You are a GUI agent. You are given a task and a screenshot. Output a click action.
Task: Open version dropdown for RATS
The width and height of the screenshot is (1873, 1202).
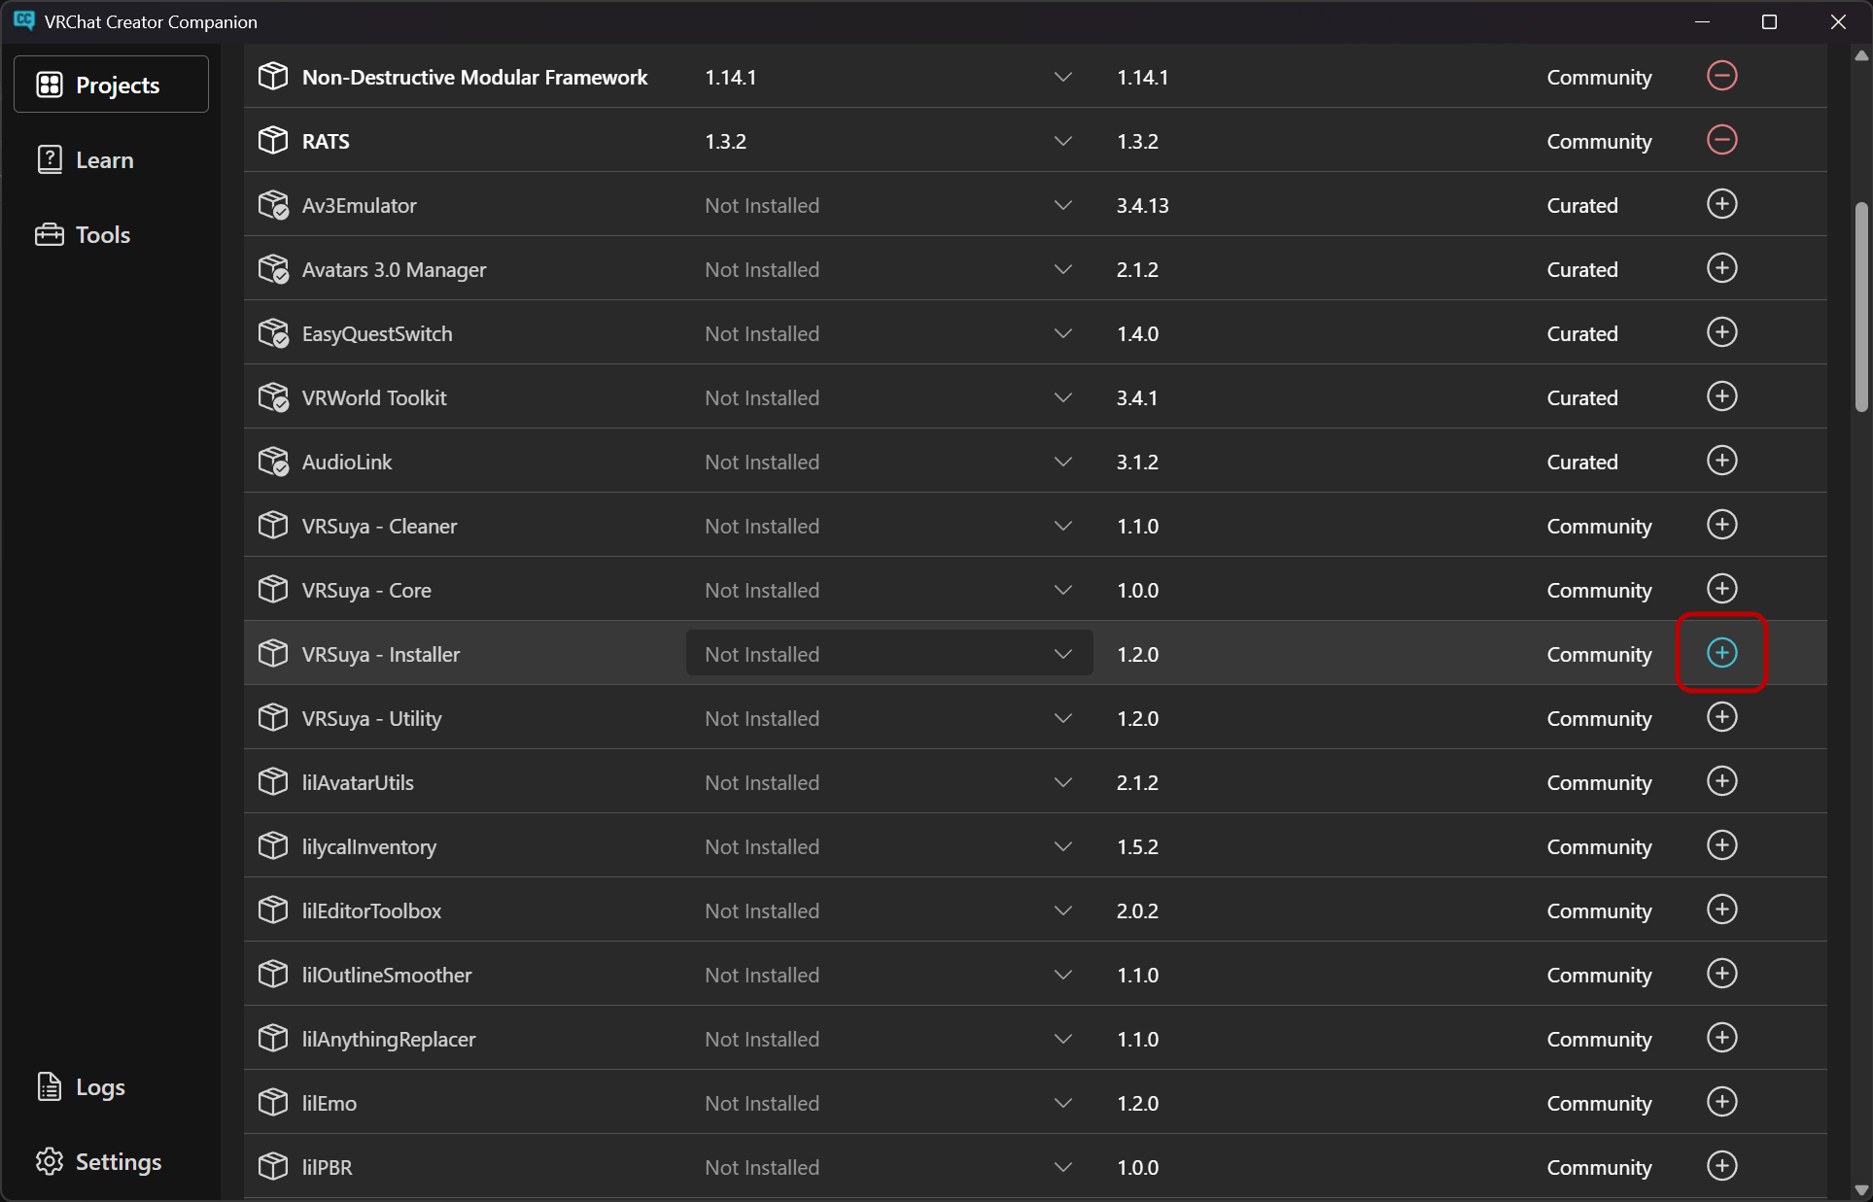889,141
